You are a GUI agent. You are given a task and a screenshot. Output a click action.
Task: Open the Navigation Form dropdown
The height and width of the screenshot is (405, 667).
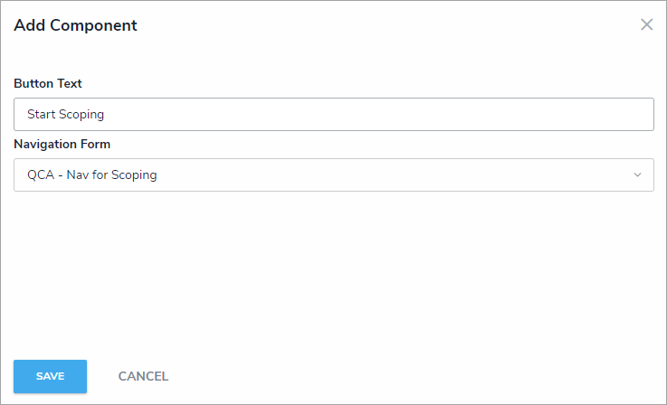(x=333, y=175)
